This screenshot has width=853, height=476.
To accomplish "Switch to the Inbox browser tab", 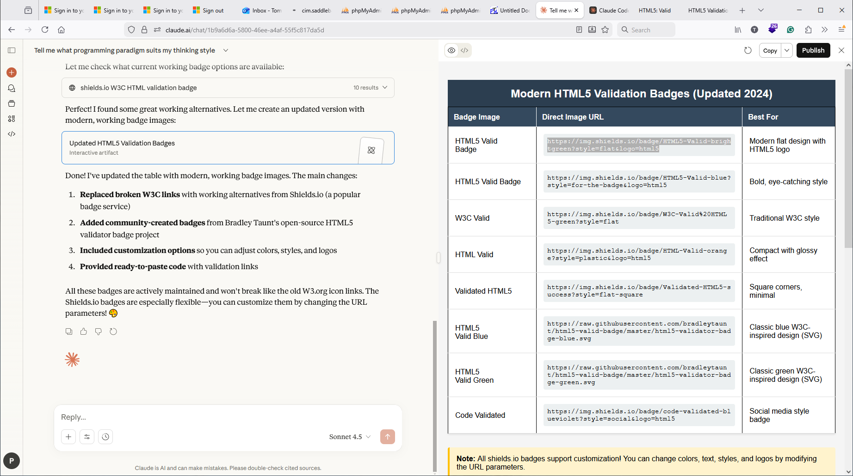I will [262, 10].
